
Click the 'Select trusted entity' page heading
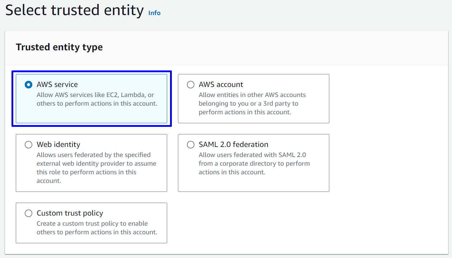74,10
